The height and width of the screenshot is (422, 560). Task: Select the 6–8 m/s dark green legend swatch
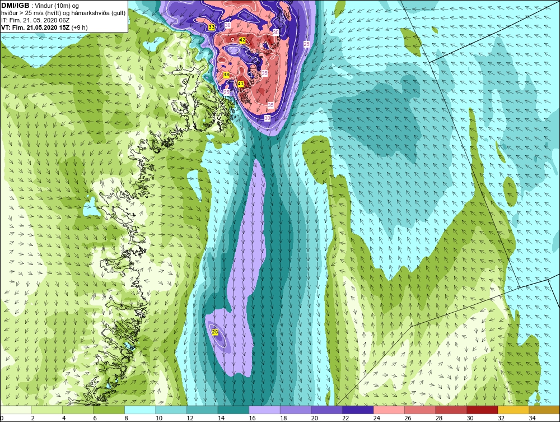(109, 410)
